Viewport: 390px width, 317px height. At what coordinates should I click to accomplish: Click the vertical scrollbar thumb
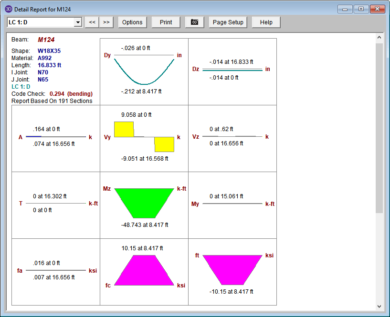(379, 128)
